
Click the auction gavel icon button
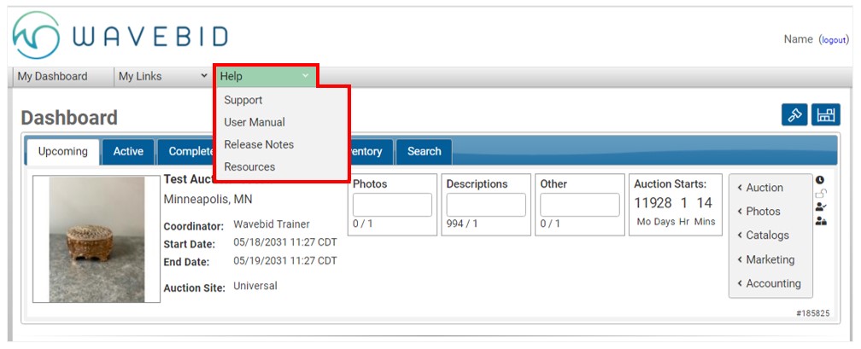click(x=794, y=115)
